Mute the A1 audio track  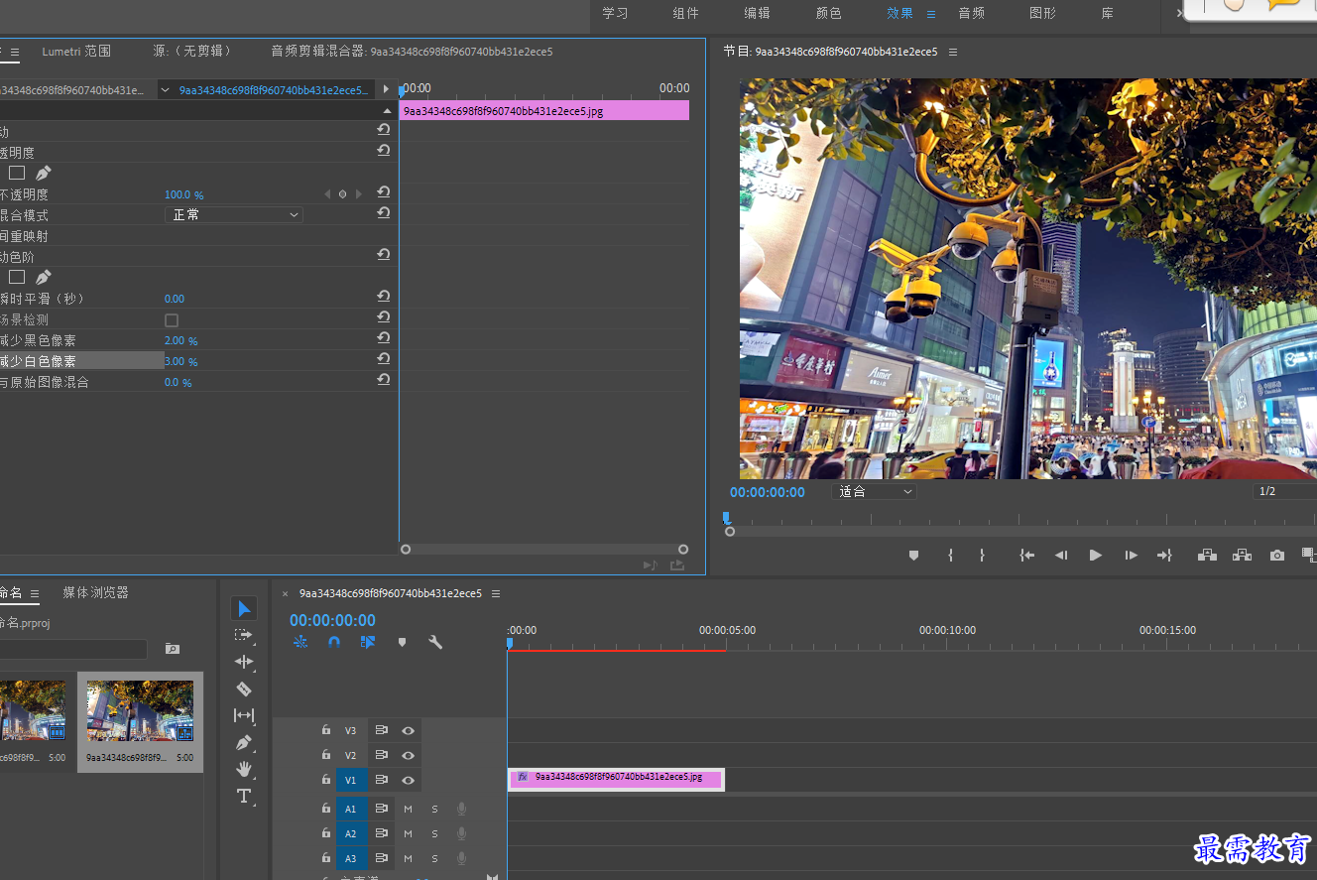pos(408,809)
